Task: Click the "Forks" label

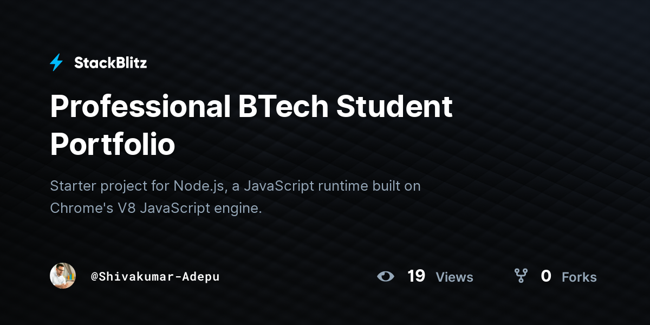Action: click(579, 277)
